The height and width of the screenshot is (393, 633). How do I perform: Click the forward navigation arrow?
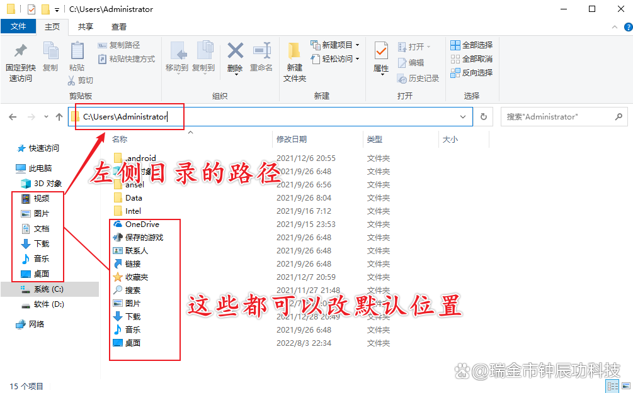coord(31,117)
